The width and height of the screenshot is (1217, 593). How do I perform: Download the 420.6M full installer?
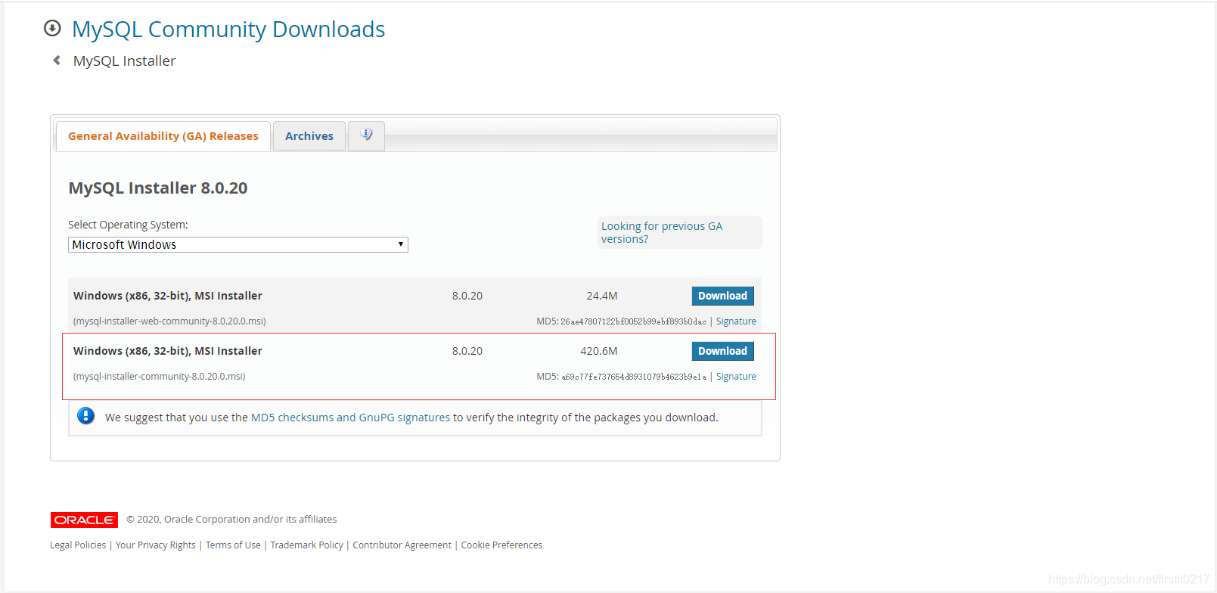[x=722, y=351]
